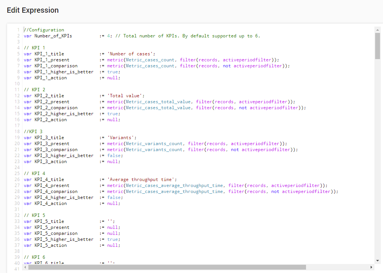
Task: Click the Edit Expression heading
Action: 33,10
